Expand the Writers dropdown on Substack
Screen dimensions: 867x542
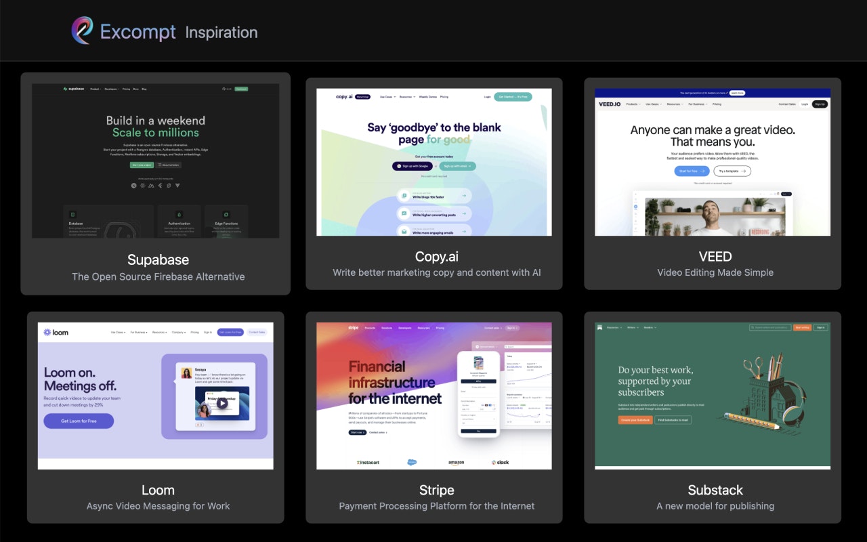coord(633,327)
